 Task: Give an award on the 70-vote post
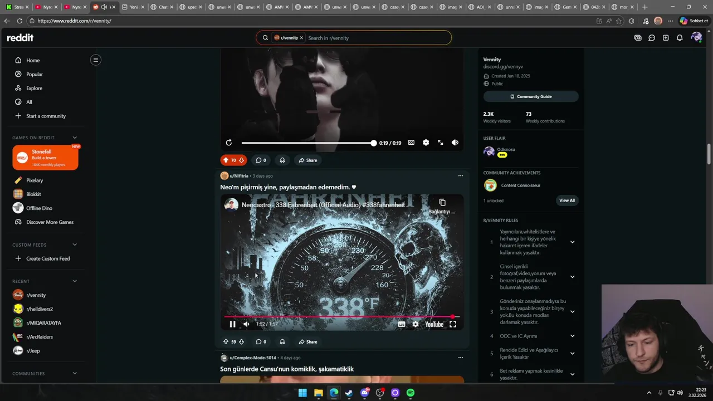(x=282, y=160)
